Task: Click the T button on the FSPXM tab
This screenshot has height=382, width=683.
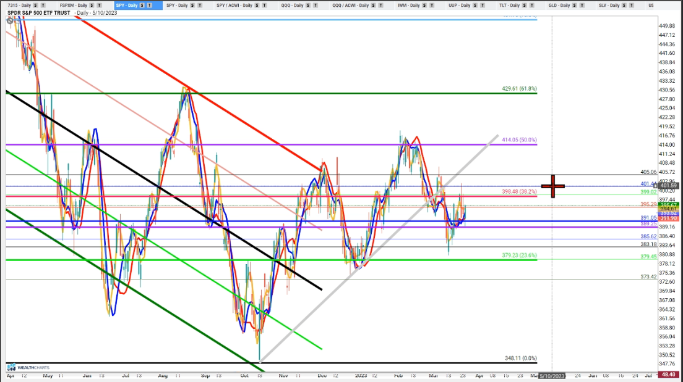Action: pyautogui.click(x=100, y=5)
